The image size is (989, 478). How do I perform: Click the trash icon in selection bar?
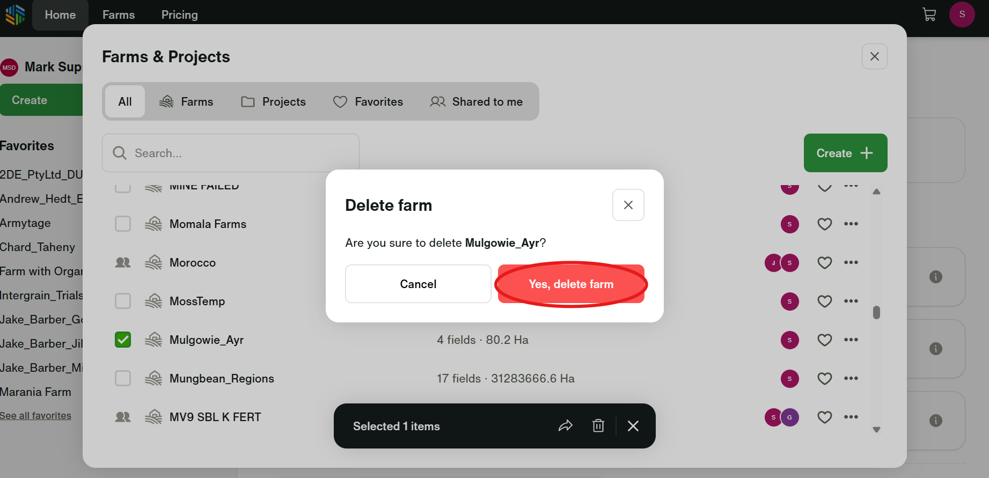(x=598, y=426)
